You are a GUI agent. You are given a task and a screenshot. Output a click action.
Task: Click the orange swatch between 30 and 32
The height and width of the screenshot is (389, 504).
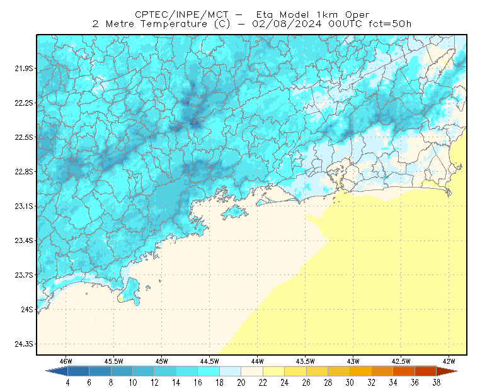pyautogui.click(x=360, y=371)
